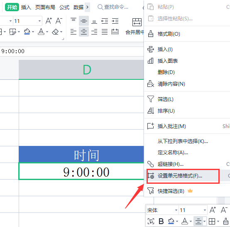Toggle horizontal center alignment in the ribbon

tap(84, 32)
